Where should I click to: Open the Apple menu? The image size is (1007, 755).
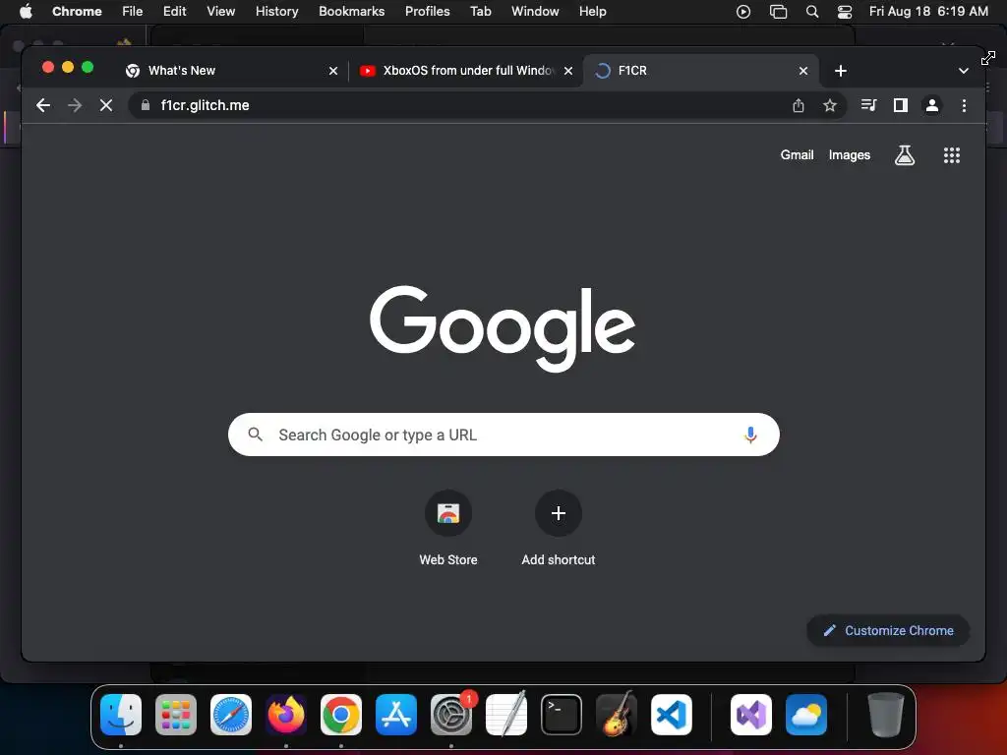pyautogui.click(x=26, y=12)
